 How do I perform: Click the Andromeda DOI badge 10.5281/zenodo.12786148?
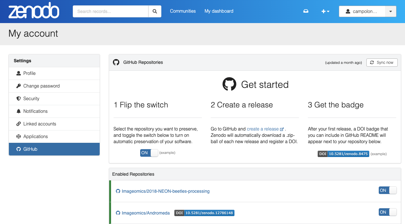tap(204, 213)
